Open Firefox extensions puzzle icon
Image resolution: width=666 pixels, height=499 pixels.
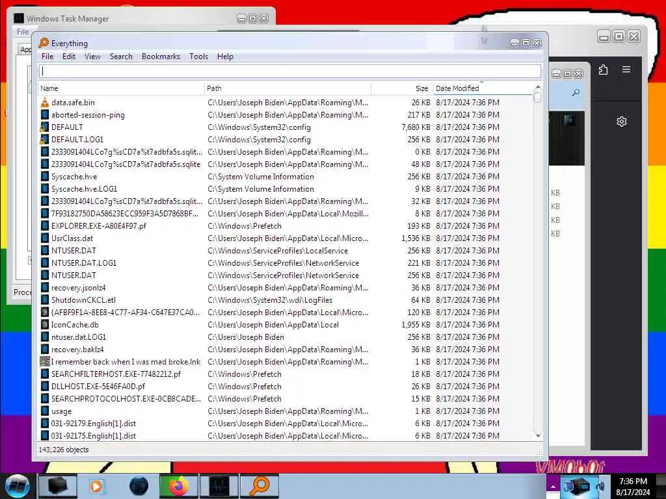coord(603,69)
